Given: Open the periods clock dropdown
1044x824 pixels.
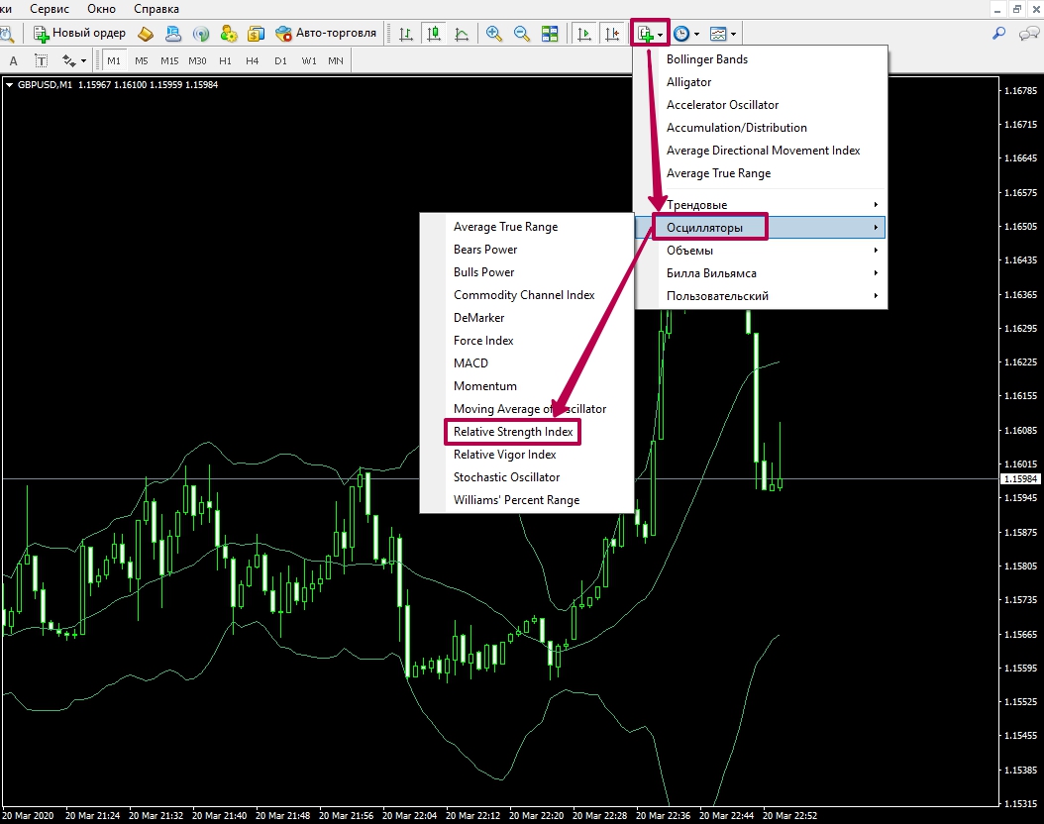Looking at the screenshot, I should [x=685, y=34].
